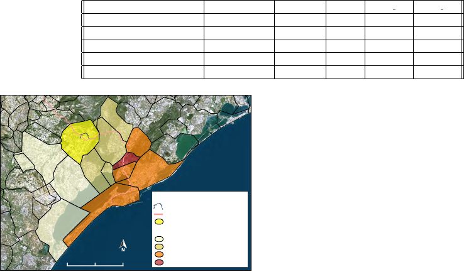The width and height of the screenshot is (464, 272).
Task: Click the small dark red district polygon
Action: 126,165
